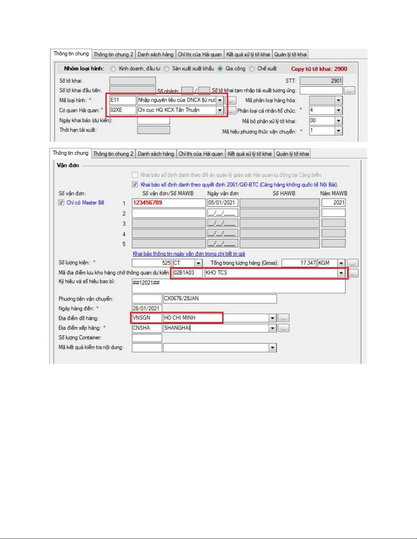Open the lookup button for Địa điểm dỡ hàng

pyautogui.click(x=284, y=318)
